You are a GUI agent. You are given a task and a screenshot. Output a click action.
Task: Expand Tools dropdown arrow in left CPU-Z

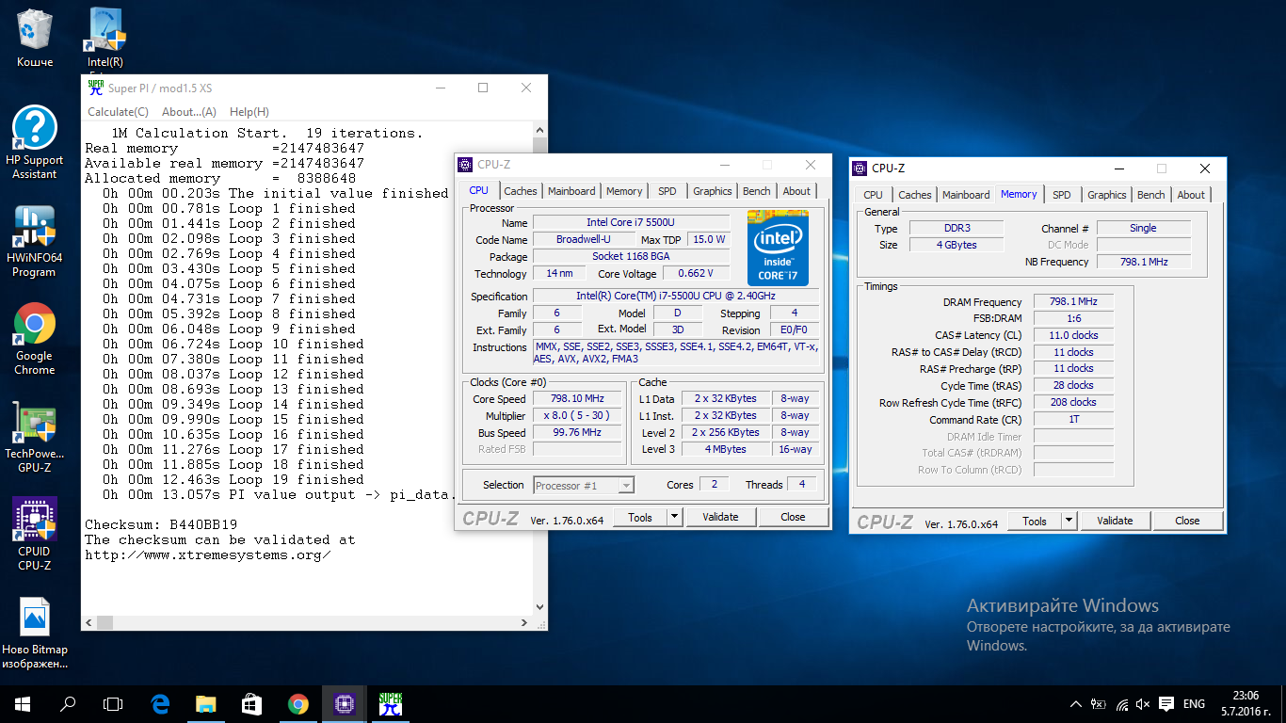coord(674,517)
